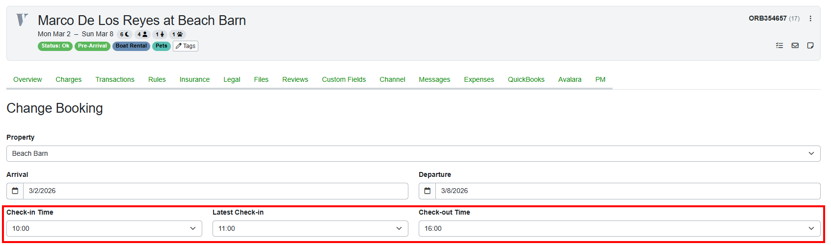
Task: Open the Departure calendar picker icon
Action: (x=428, y=191)
